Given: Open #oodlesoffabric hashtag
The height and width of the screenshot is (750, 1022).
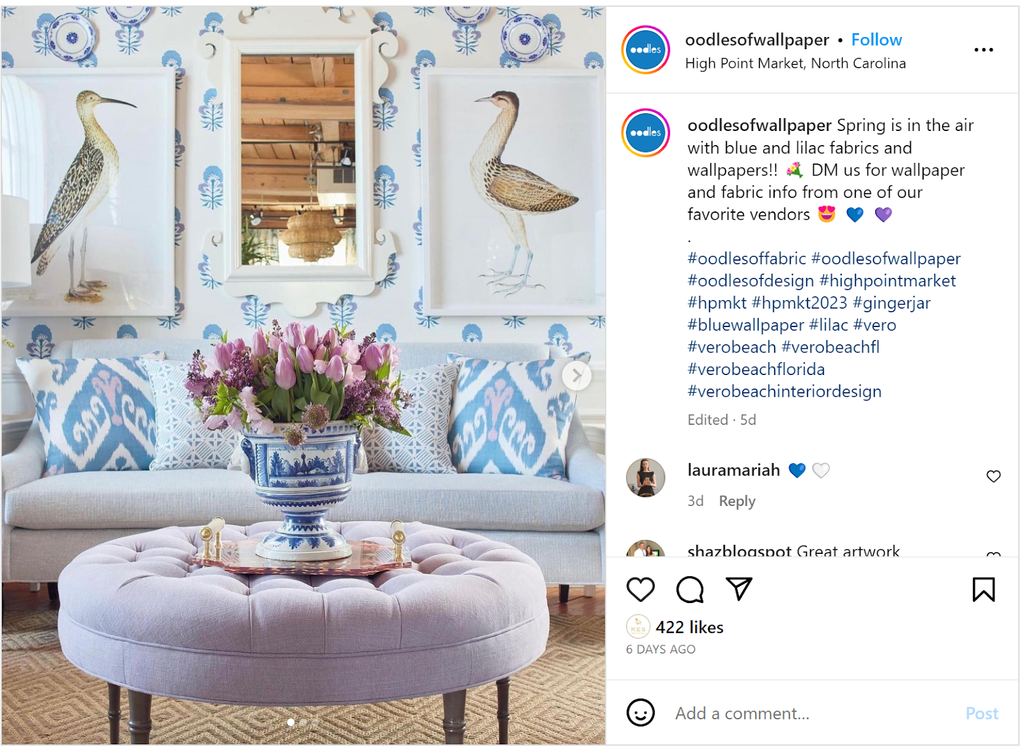Looking at the screenshot, I should tap(746, 258).
